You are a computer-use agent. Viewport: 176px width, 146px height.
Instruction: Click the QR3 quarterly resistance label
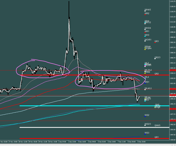coord(157,41)
